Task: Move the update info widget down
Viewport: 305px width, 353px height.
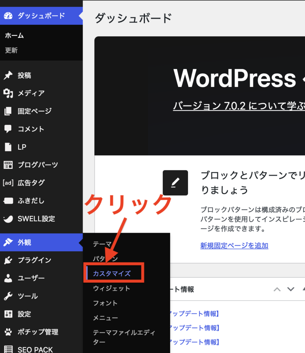Action: (291, 289)
